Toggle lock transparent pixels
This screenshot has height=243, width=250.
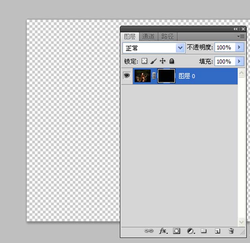click(144, 61)
